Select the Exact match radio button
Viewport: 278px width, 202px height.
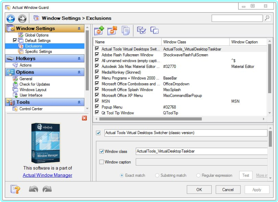pyautogui.click(x=122, y=175)
